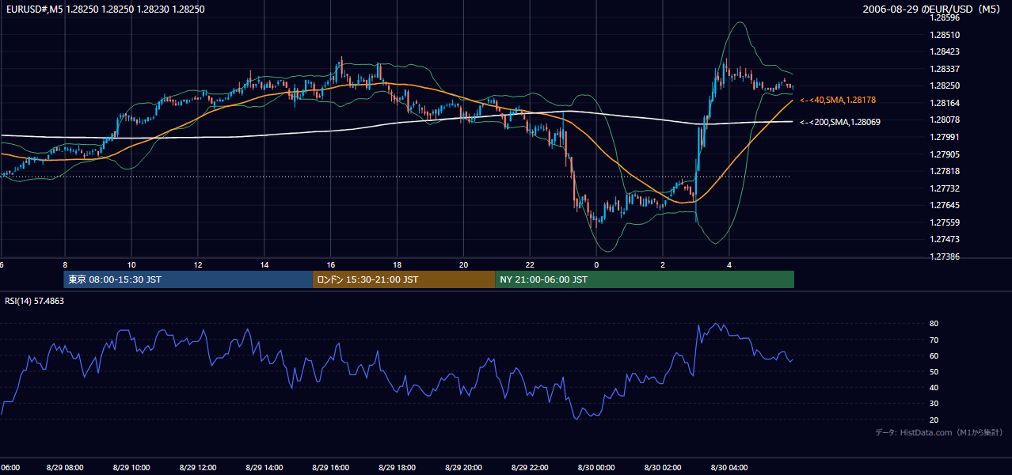
Task: Click price level 1.27905 on axis
Action: click(x=945, y=154)
